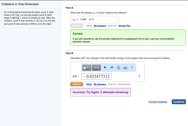Open the Provide Feedback link

(158, 102)
